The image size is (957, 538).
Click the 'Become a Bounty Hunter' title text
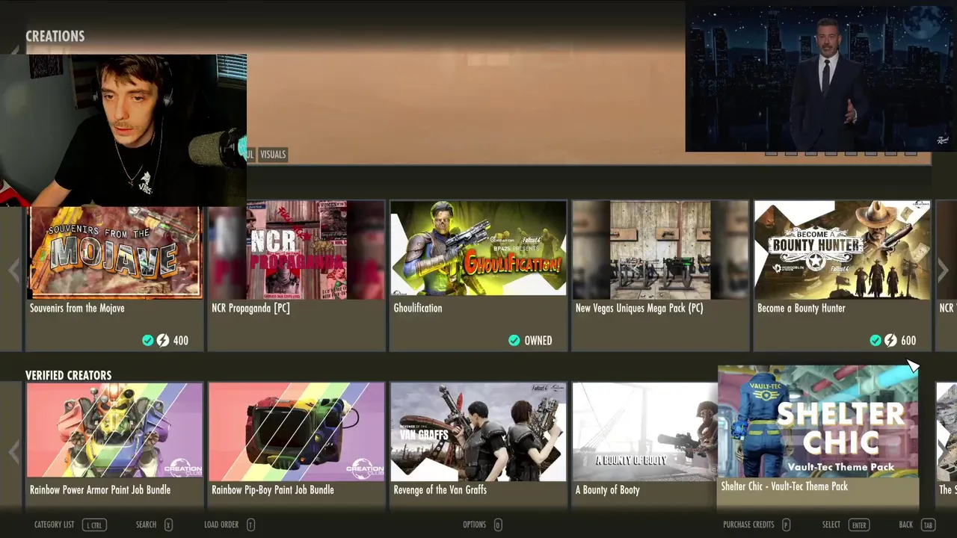801,308
